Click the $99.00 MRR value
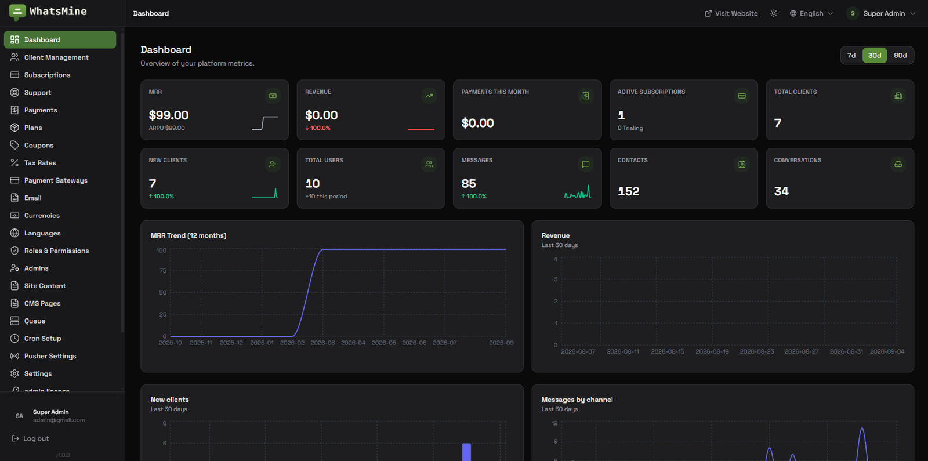928x461 pixels. (169, 115)
